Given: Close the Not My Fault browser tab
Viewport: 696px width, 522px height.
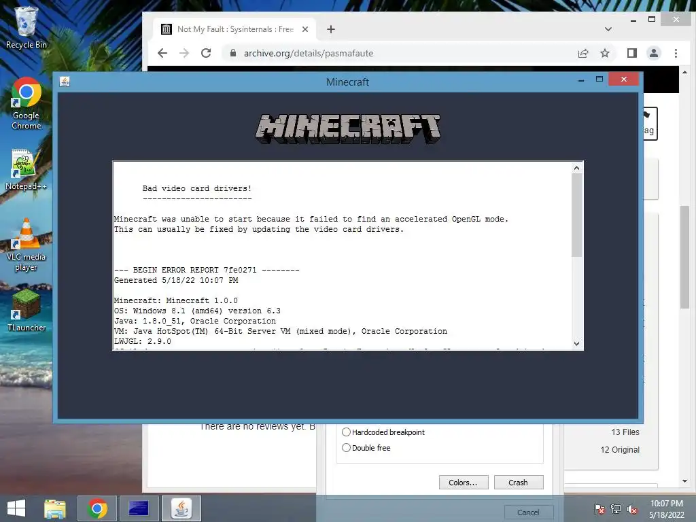Looking at the screenshot, I should pos(305,29).
